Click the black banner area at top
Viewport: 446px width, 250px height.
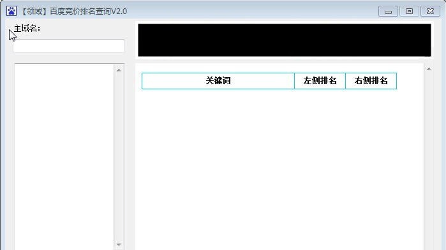pyautogui.click(x=285, y=40)
